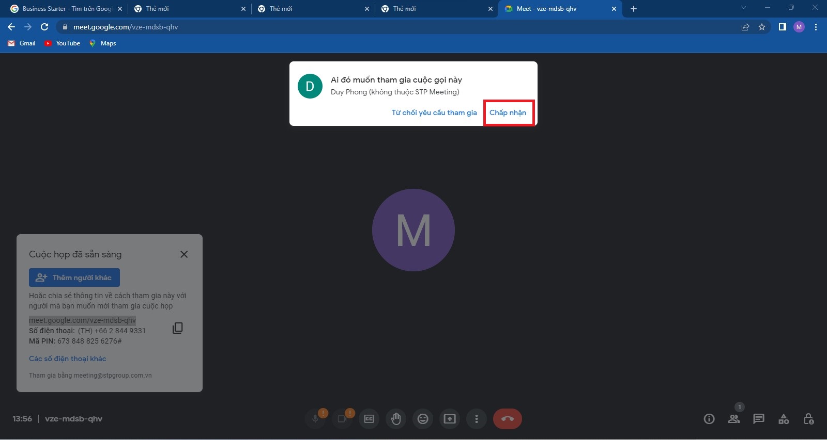This screenshot has width=827, height=440.
Task: Open the emoji reactions button
Action: pos(423,419)
